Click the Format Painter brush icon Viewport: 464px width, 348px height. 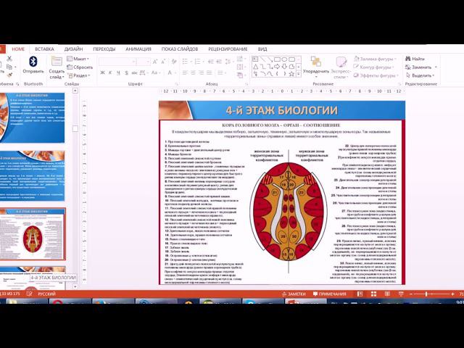(9, 75)
